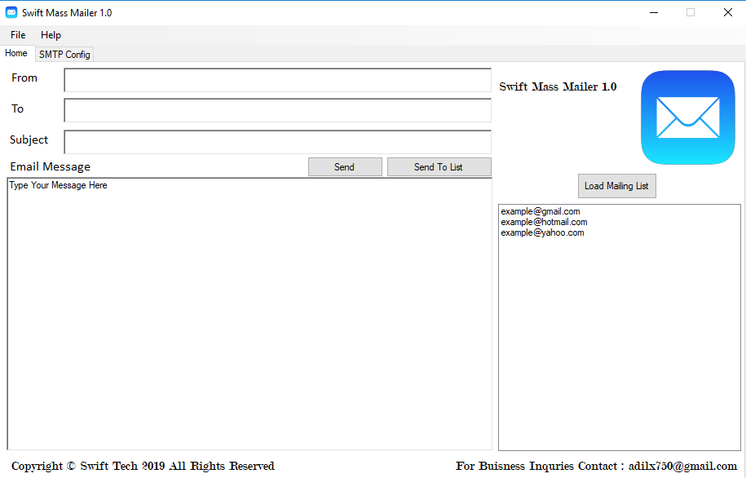Image resolution: width=746 pixels, height=478 pixels.
Task: Open the Help menu
Action: [51, 35]
